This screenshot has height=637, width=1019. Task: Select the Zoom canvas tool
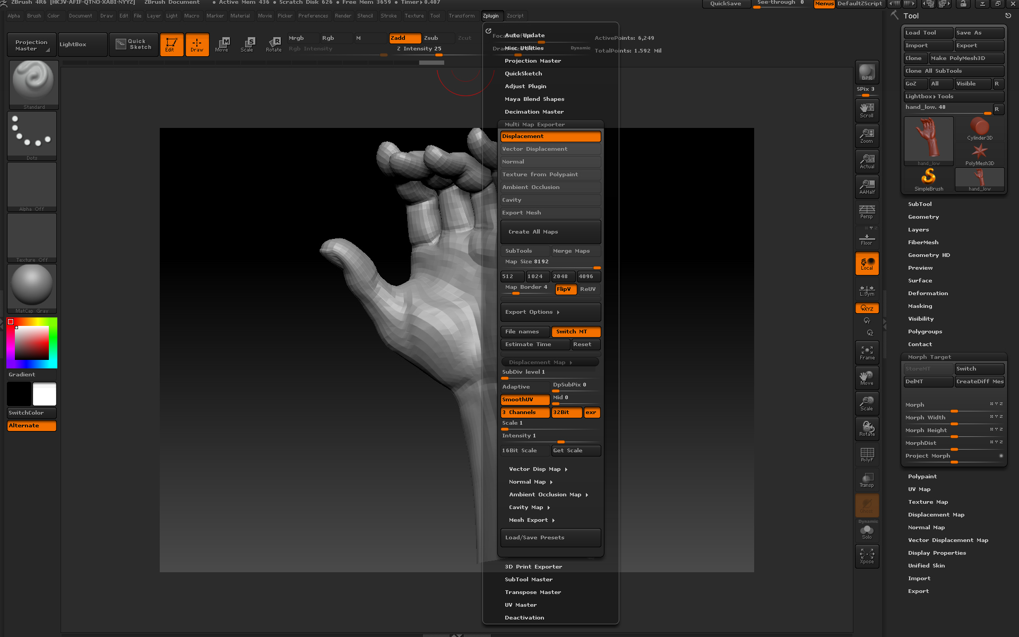tap(867, 136)
